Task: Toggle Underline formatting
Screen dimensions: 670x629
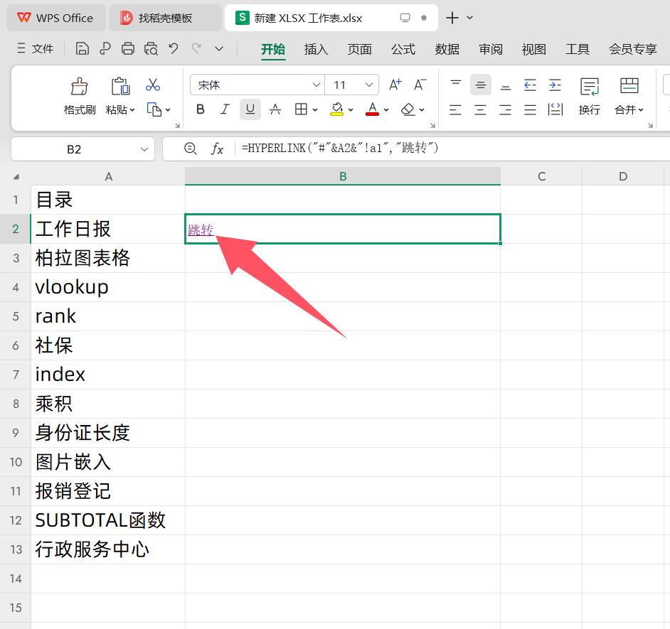Action: [250, 109]
